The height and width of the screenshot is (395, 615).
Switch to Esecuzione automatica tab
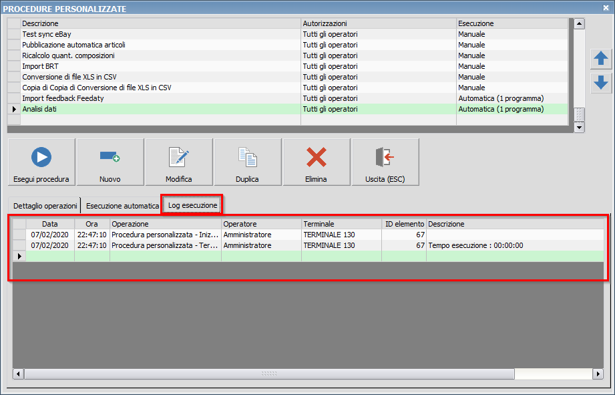point(122,206)
